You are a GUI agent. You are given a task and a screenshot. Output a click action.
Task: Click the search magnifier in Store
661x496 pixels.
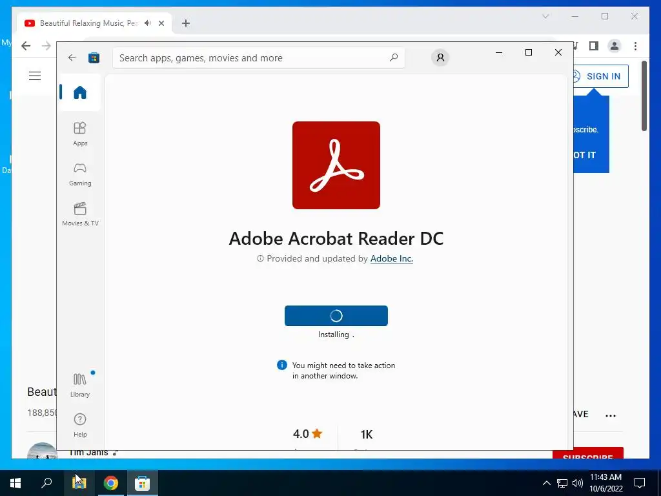(x=394, y=57)
